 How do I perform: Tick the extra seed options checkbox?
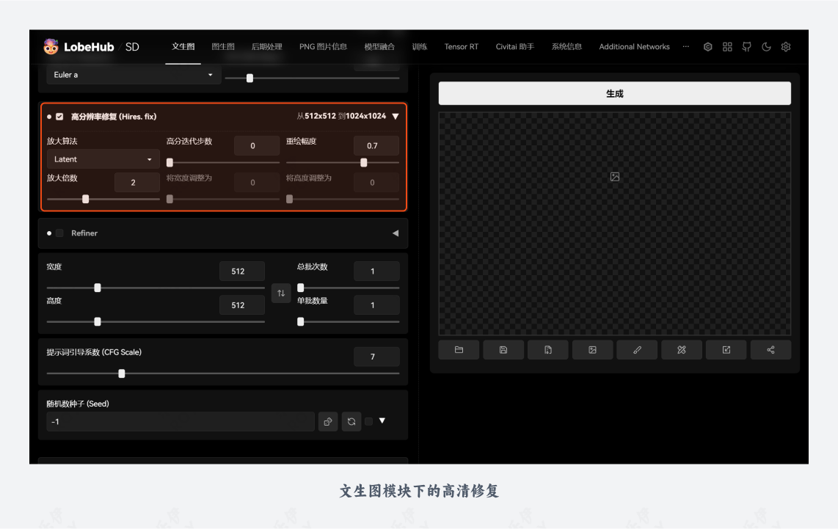369,422
